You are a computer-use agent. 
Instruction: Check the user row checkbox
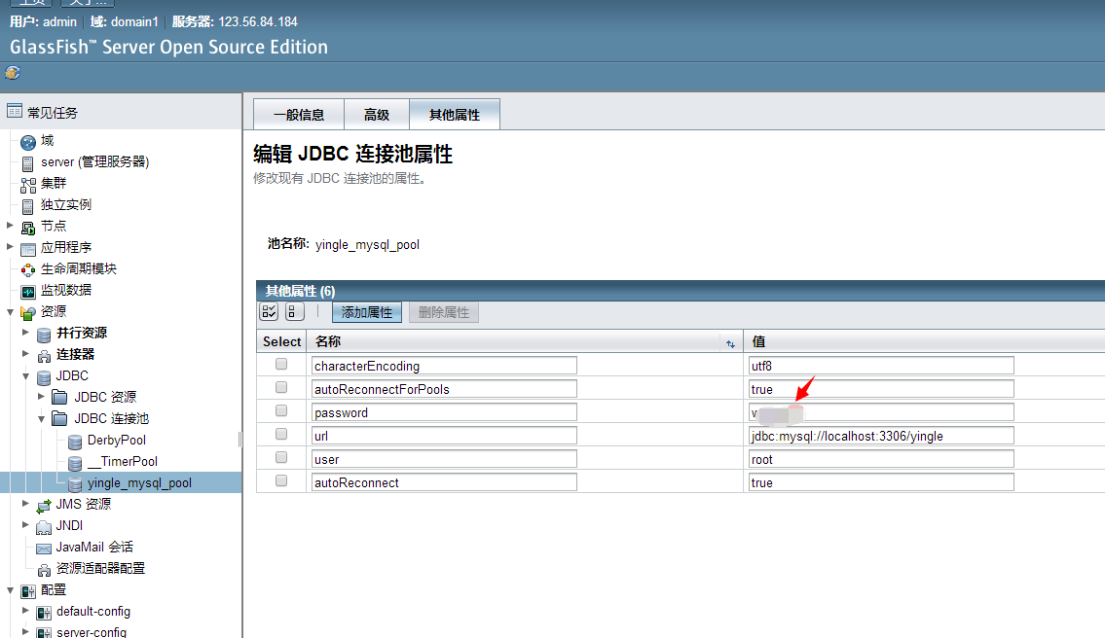(281, 457)
